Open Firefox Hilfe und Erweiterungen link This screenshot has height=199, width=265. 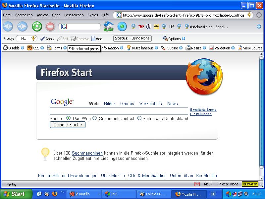coord(68,175)
